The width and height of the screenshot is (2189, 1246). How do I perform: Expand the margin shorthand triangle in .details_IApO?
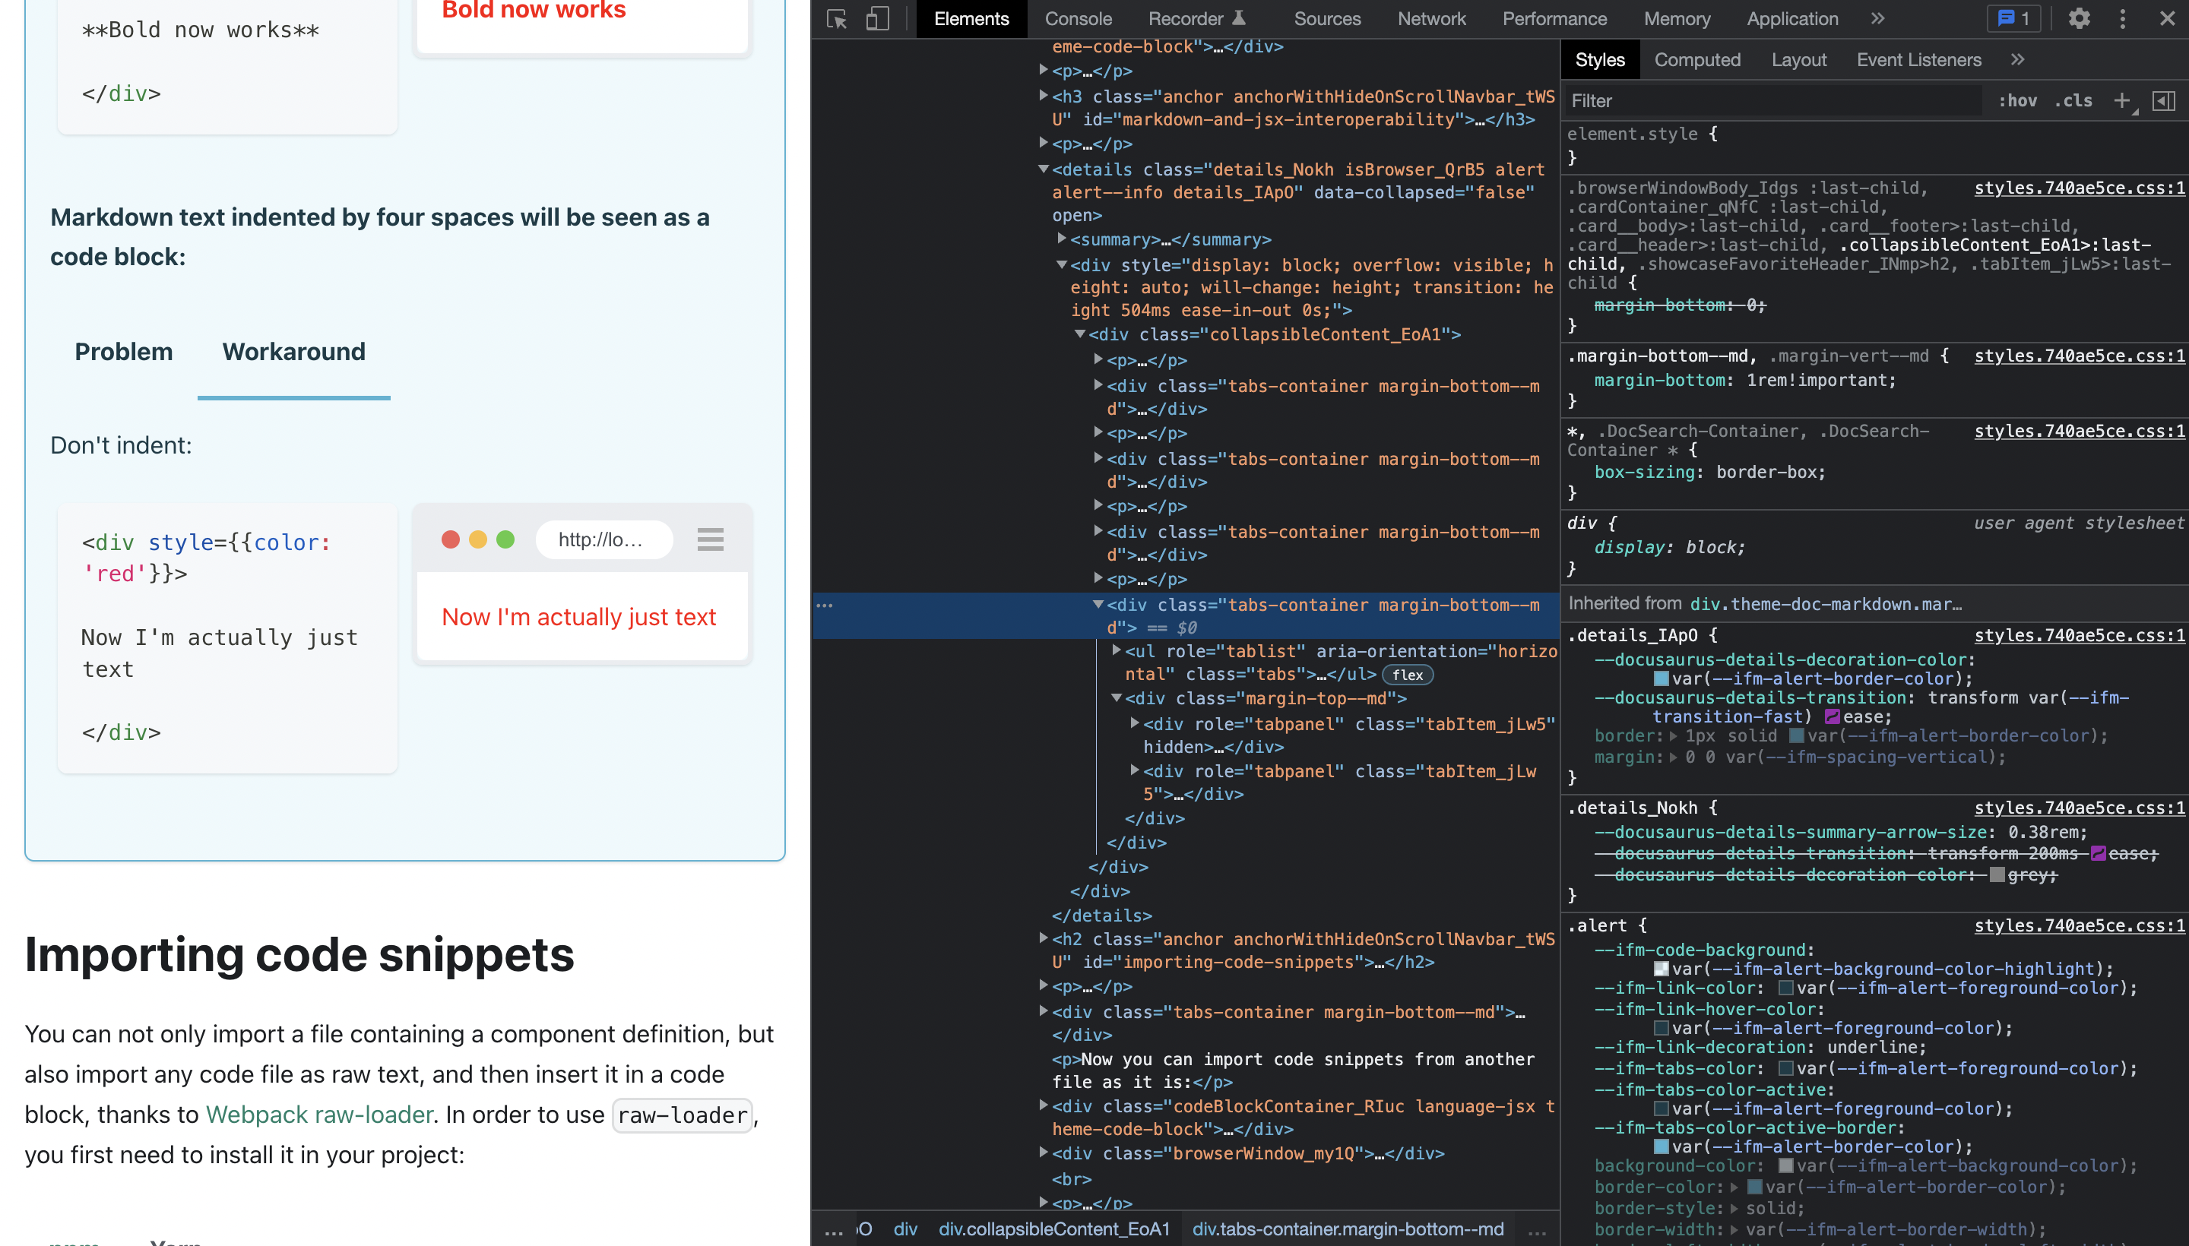1673,757
